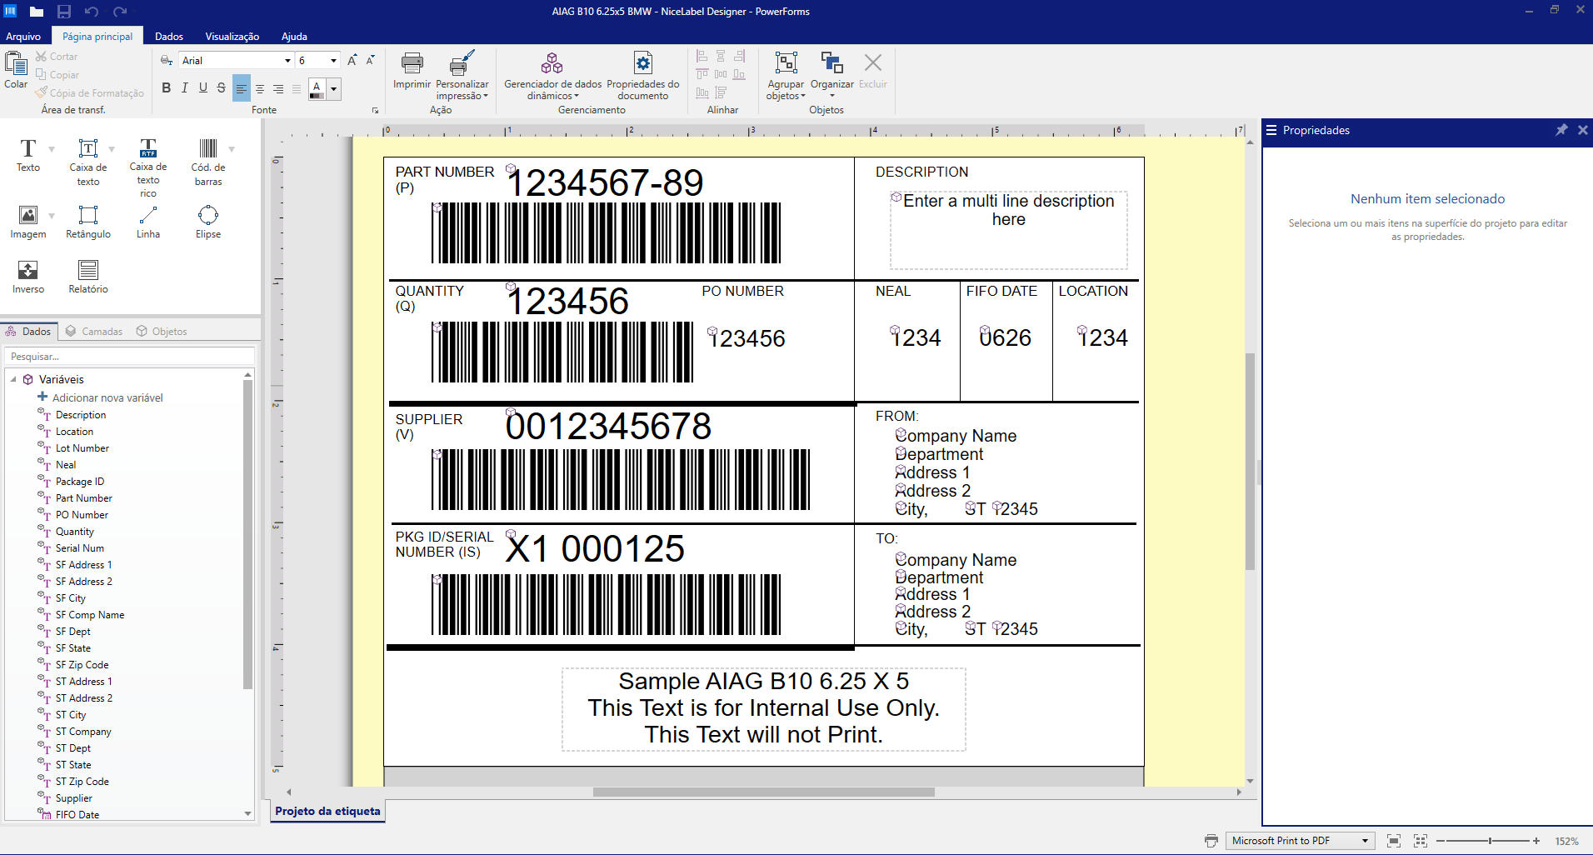Pin the Propriedades panel
The height and width of the screenshot is (855, 1593).
pos(1561,130)
